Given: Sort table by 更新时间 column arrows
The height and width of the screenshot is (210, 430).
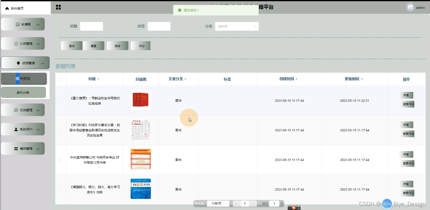Looking at the screenshot, I should click(362, 79).
